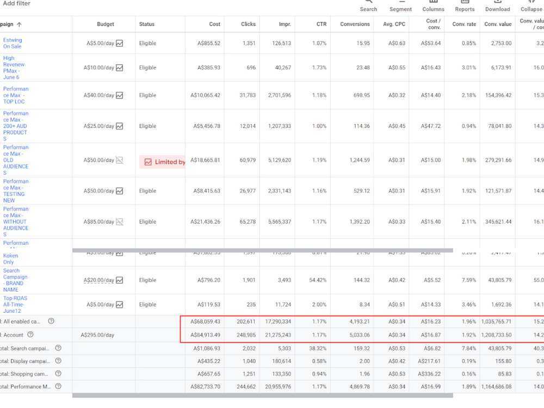This screenshot has height=408, width=544.
Task: Click the 279,291.66 conversion value cell
Action: (498, 160)
